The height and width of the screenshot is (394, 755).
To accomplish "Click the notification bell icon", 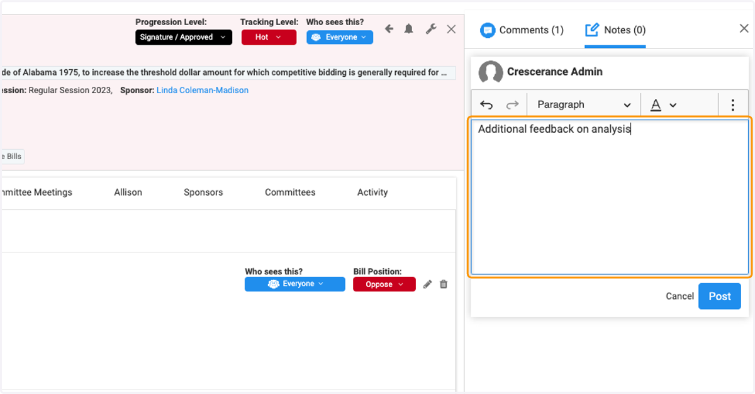I will [409, 29].
